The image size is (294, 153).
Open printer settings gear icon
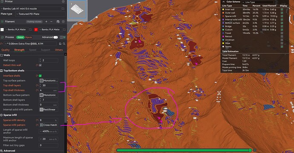pos(63,2)
